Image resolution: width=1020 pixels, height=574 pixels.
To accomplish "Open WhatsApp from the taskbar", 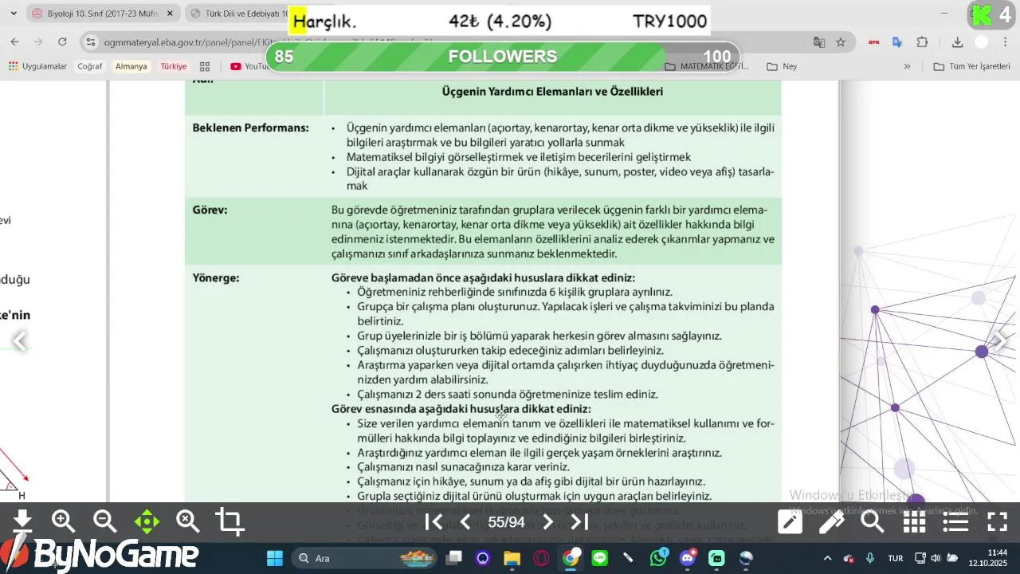I will pos(658,558).
